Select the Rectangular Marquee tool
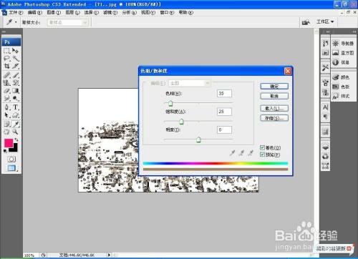This screenshot has width=358, height=259. [6, 51]
